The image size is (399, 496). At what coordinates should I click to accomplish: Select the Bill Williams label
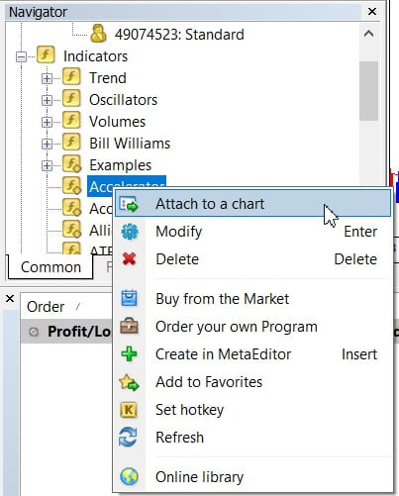pos(130,144)
